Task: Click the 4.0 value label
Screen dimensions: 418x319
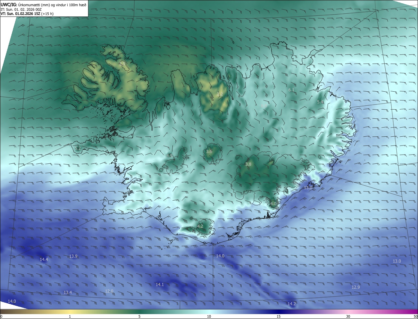Action: pos(273,204)
